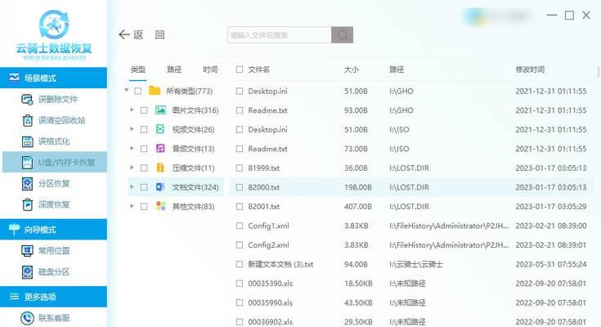Click the 82001.txt file name
Screen dimensions: 601x327
263,206
